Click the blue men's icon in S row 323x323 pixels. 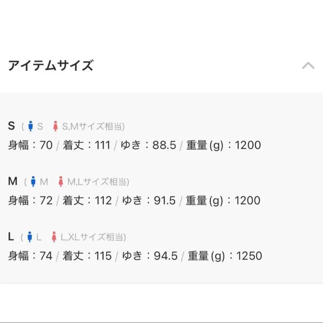(x=31, y=126)
